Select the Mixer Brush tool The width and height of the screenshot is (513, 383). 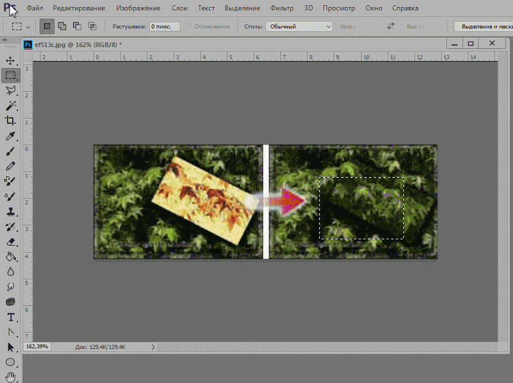point(10,196)
